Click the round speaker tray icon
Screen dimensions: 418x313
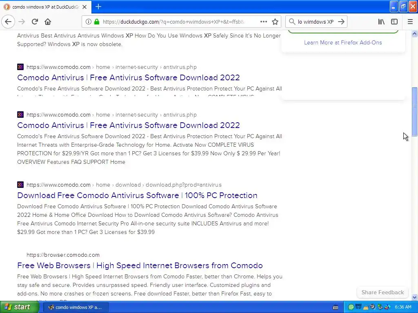point(373,307)
